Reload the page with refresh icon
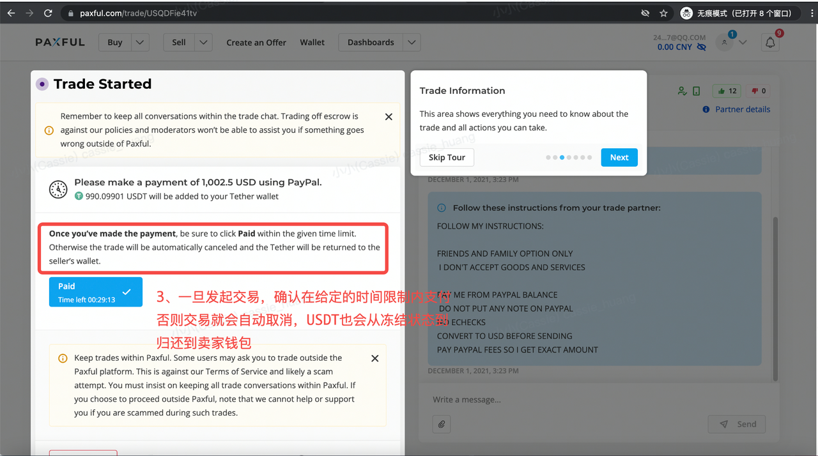Screen dimensions: 818x456 48,13
